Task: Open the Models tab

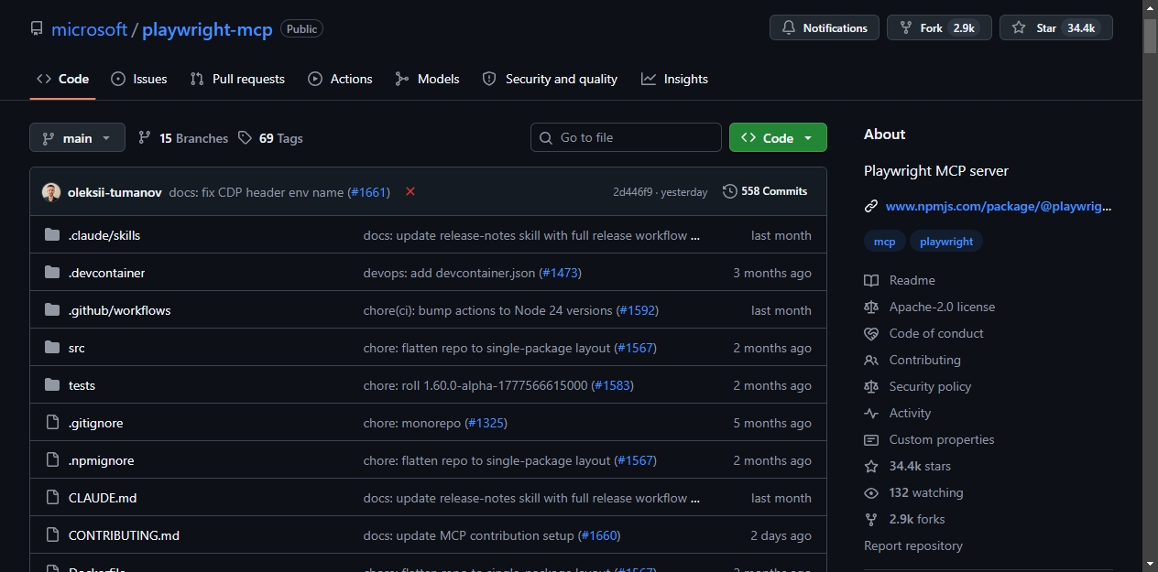Action: [427, 79]
